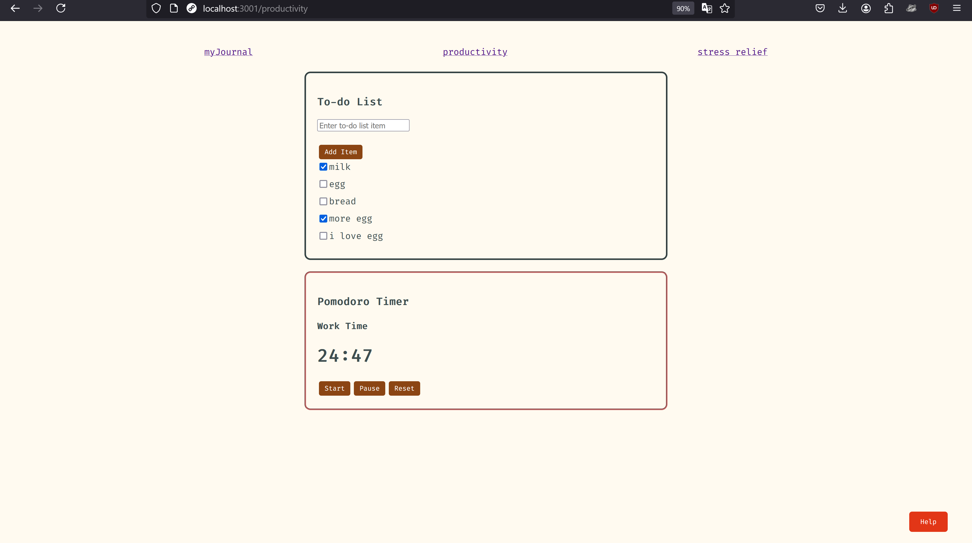The width and height of the screenshot is (972, 543).
Task: Reload the current page
Action: (x=61, y=8)
